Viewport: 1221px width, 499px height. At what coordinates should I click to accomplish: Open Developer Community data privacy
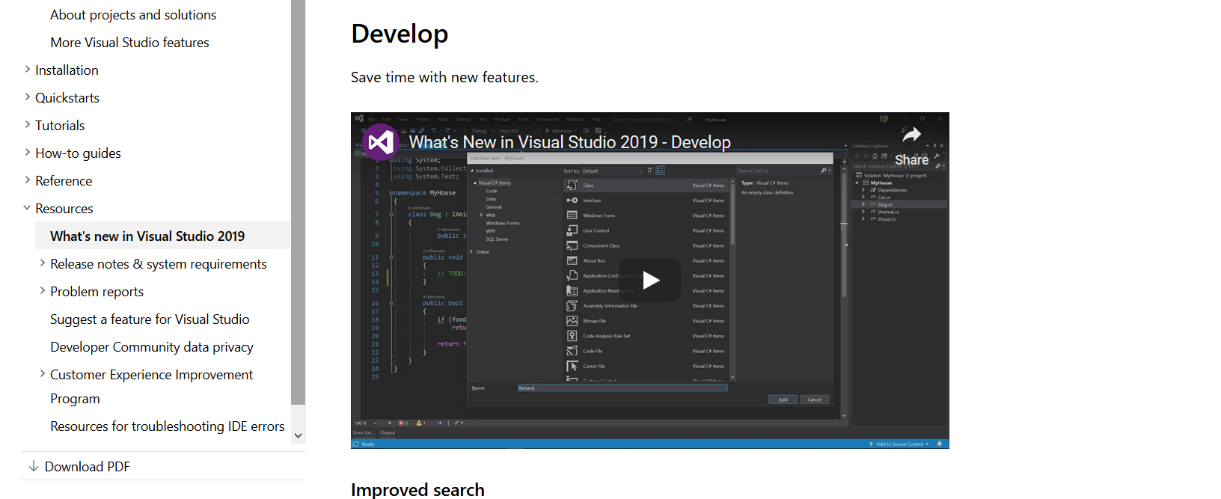[x=152, y=347]
